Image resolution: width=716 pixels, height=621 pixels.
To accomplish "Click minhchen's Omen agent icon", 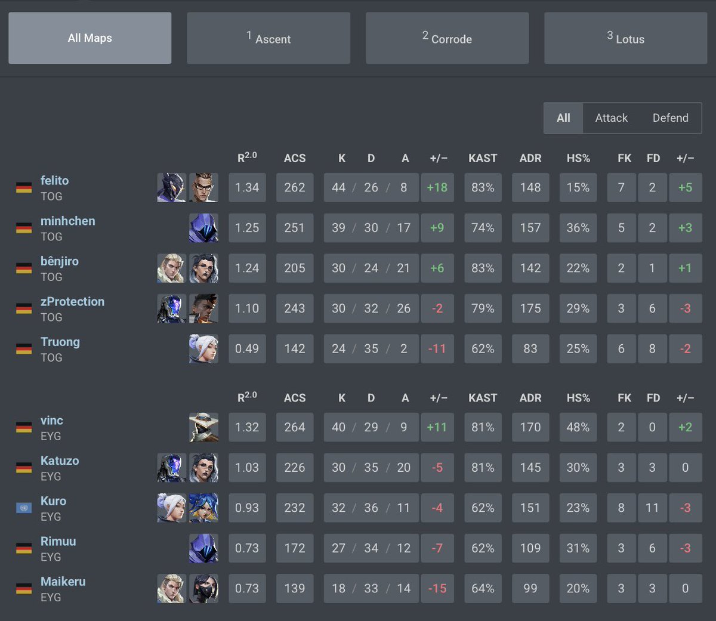I will pos(203,228).
